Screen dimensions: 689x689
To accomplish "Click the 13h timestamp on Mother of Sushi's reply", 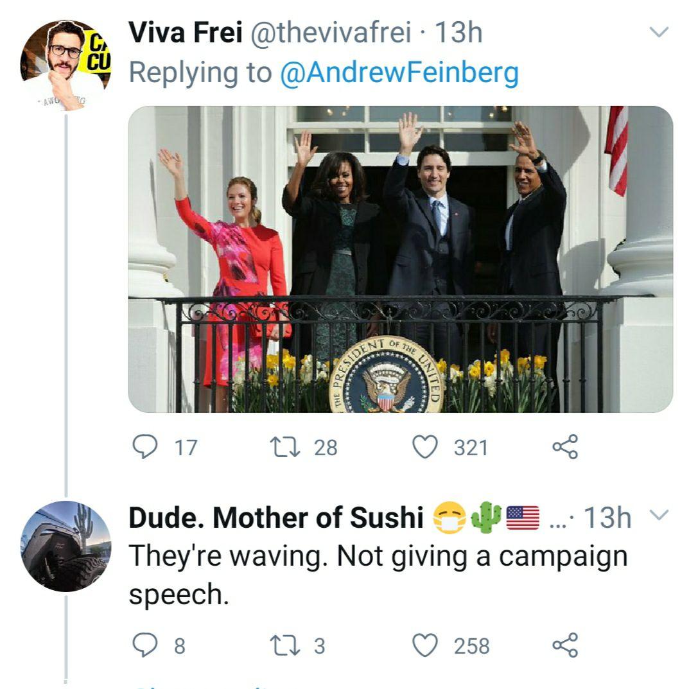I will pyautogui.click(x=607, y=518).
